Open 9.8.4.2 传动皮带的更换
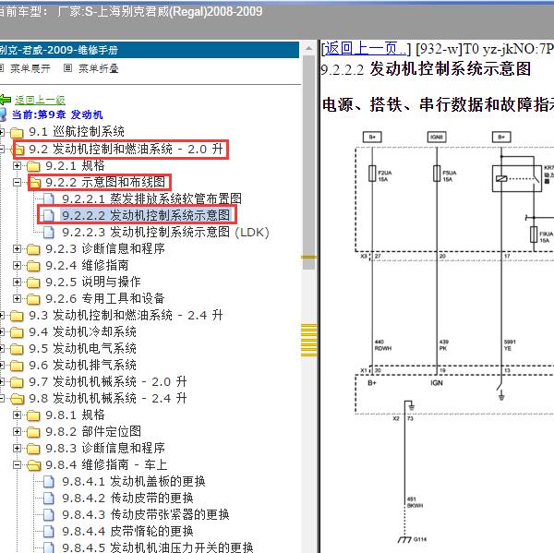 [128, 498]
